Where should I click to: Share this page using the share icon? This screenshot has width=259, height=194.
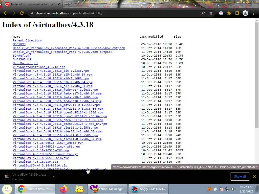[x=203, y=13]
